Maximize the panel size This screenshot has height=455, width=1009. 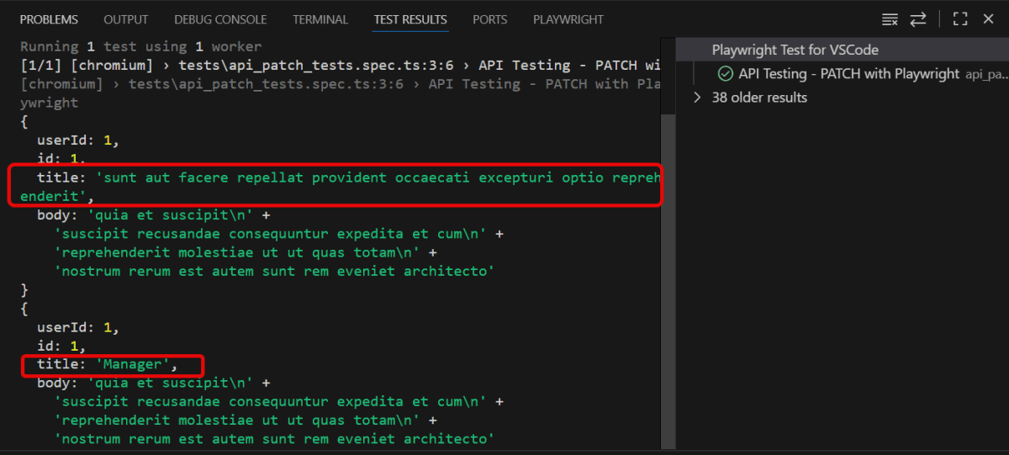click(959, 19)
